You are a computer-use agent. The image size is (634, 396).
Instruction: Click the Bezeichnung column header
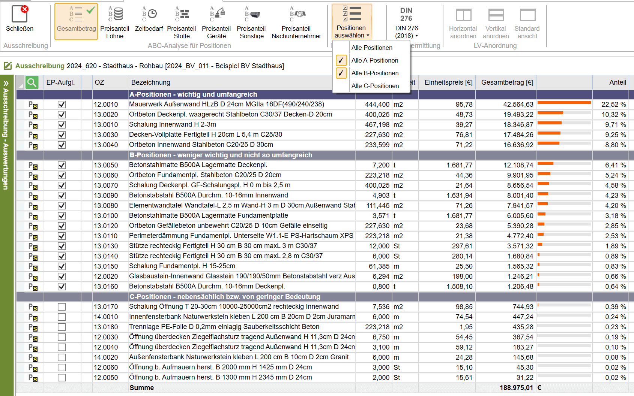[x=150, y=82]
